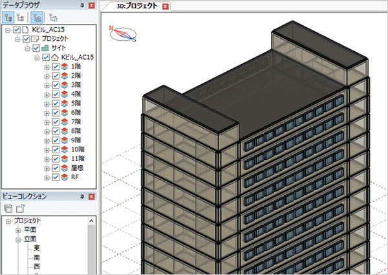Click layer stack icon for 屋根
Screen dimensions: 388x275
coord(64,168)
